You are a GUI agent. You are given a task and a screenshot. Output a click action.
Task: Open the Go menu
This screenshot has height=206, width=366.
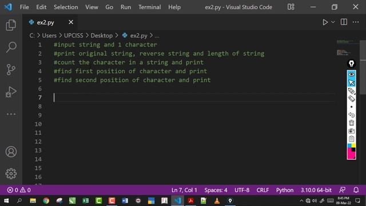(109, 7)
